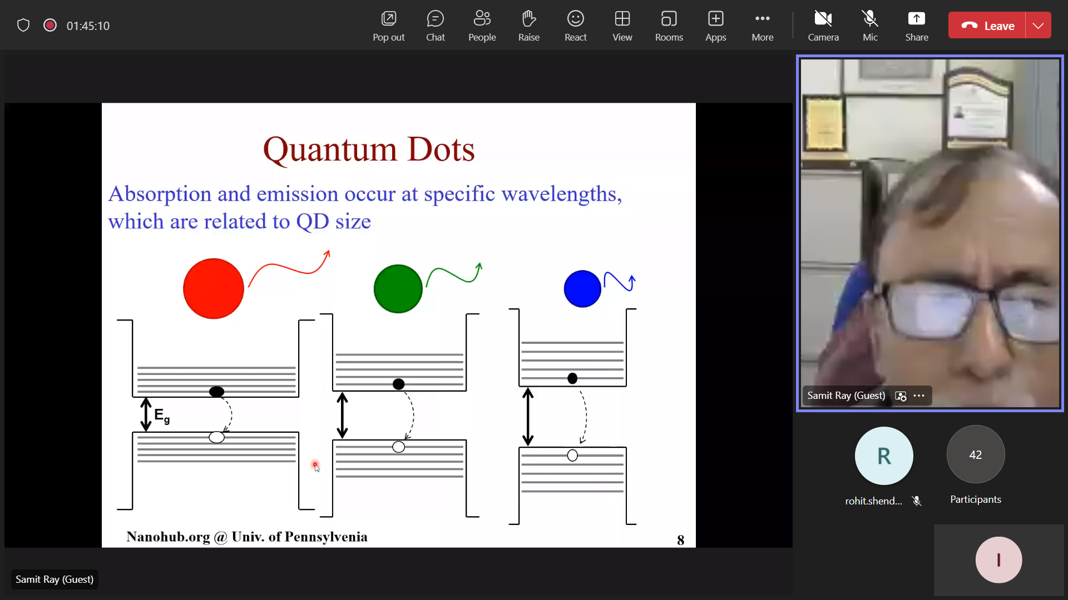The width and height of the screenshot is (1068, 600).
Task: Show the People list
Action: pos(482,26)
